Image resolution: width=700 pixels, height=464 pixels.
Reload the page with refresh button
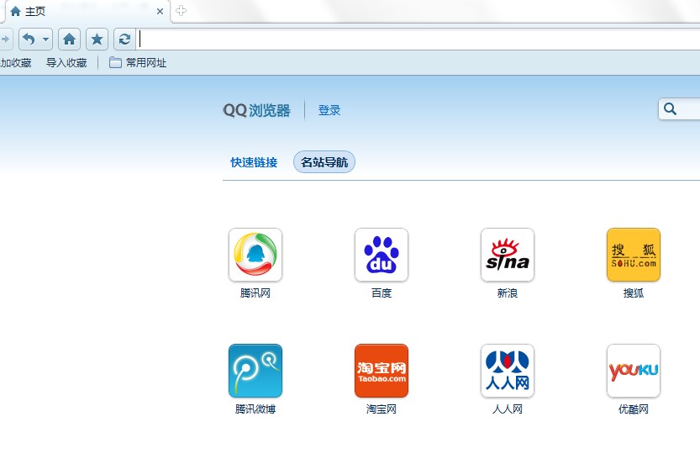point(124,40)
